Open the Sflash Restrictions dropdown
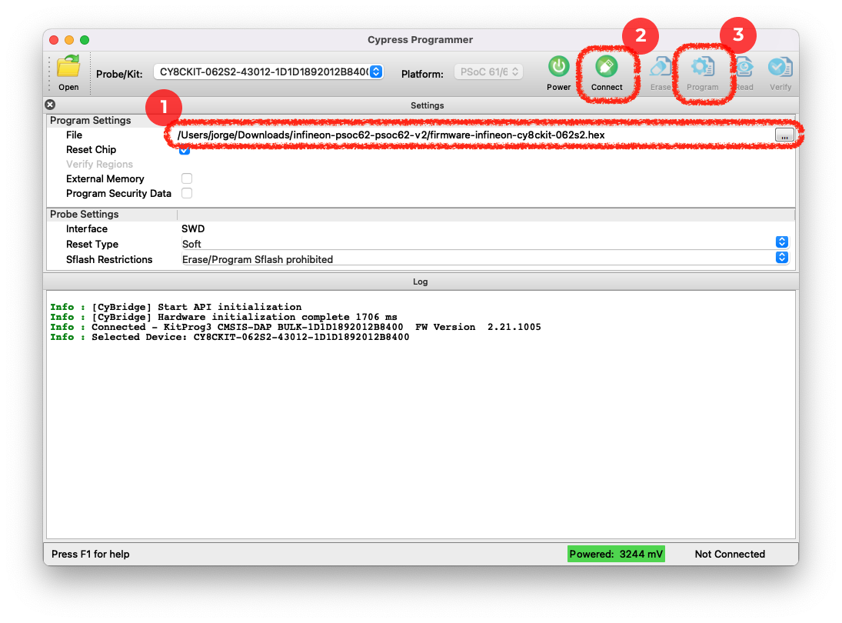Image resolution: width=842 pixels, height=623 pixels. click(x=485, y=259)
